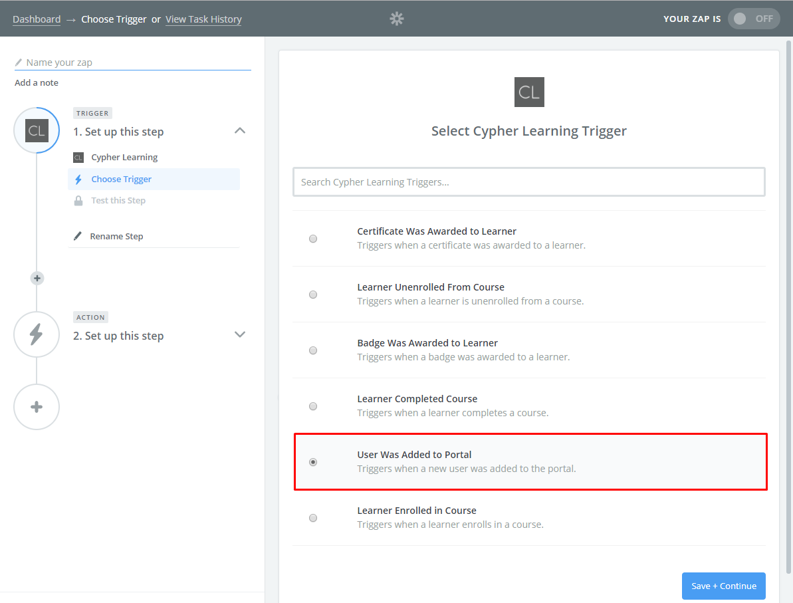Go to the Dashboard link

tap(37, 19)
